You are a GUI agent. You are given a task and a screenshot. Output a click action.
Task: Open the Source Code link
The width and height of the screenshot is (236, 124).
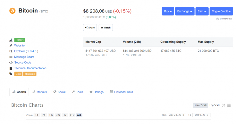click(x=22, y=63)
